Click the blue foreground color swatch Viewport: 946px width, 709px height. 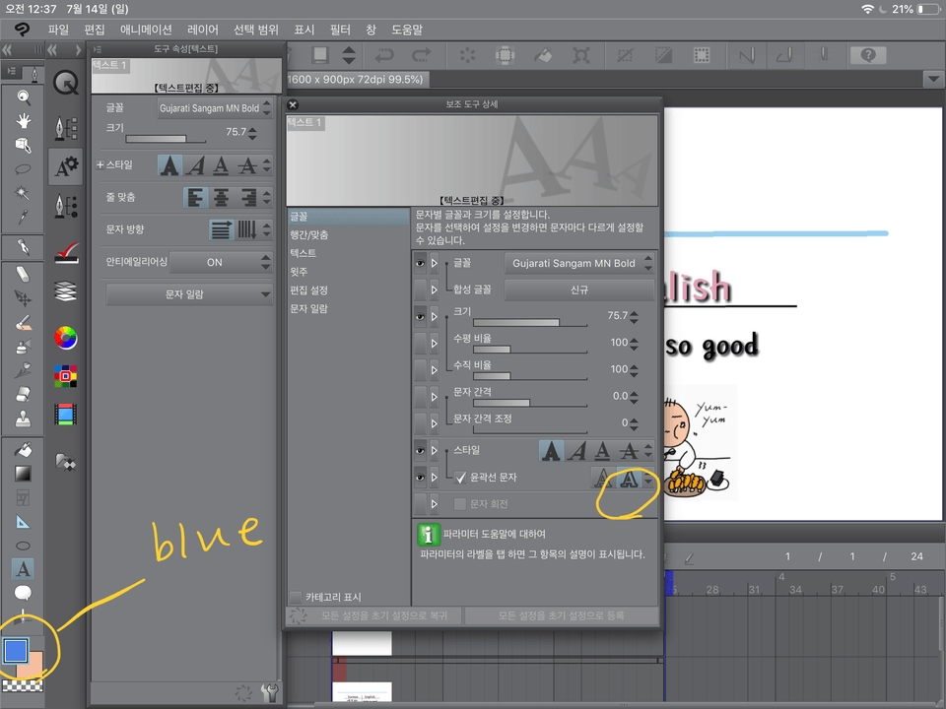(x=16, y=650)
